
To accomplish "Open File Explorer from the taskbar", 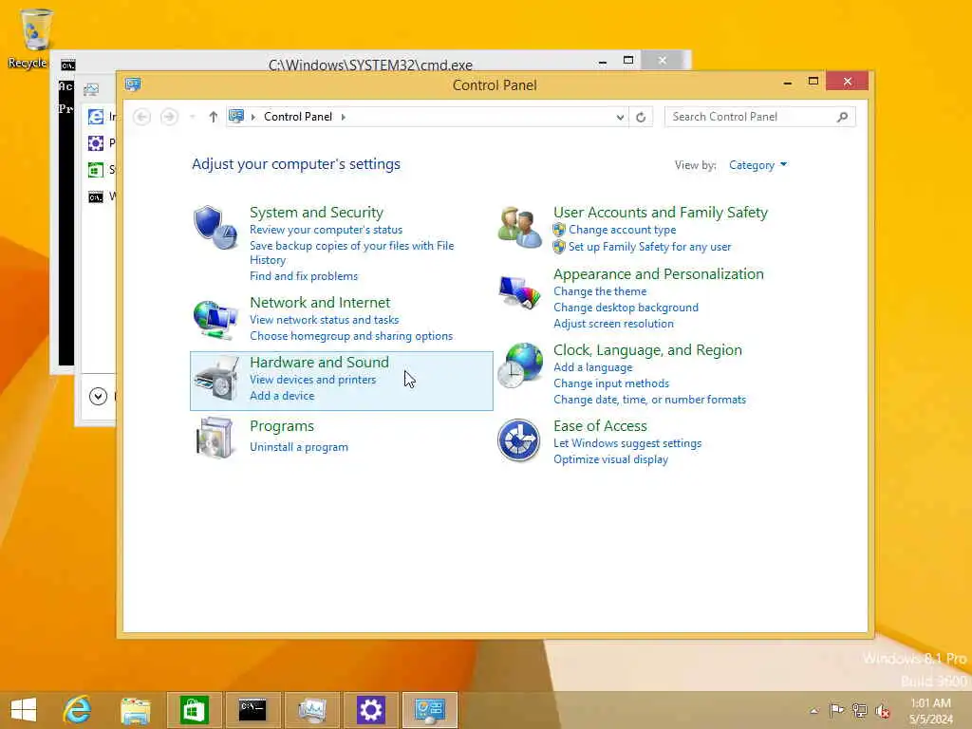I will (x=135, y=710).
